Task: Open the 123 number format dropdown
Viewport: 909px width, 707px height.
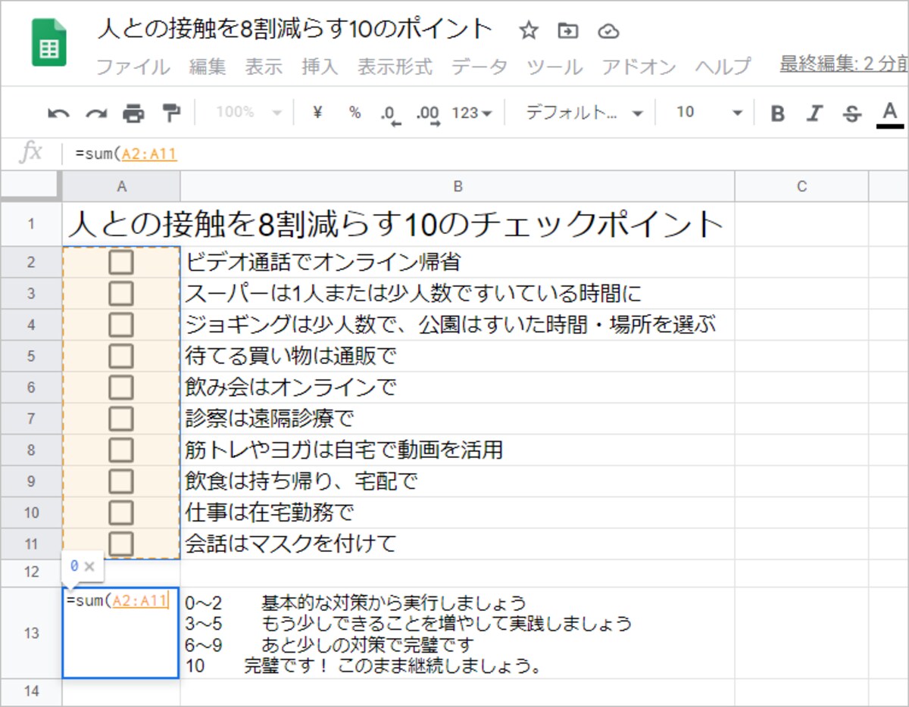Action: pos(472,113)
